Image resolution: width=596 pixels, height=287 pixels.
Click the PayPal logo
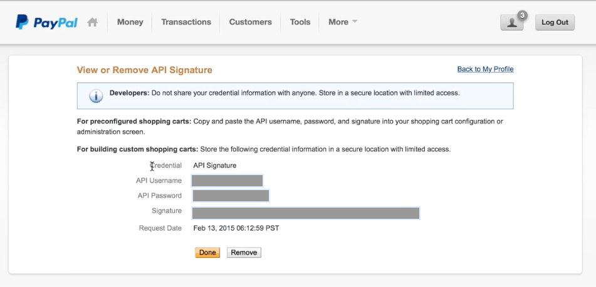pos(46,22)
